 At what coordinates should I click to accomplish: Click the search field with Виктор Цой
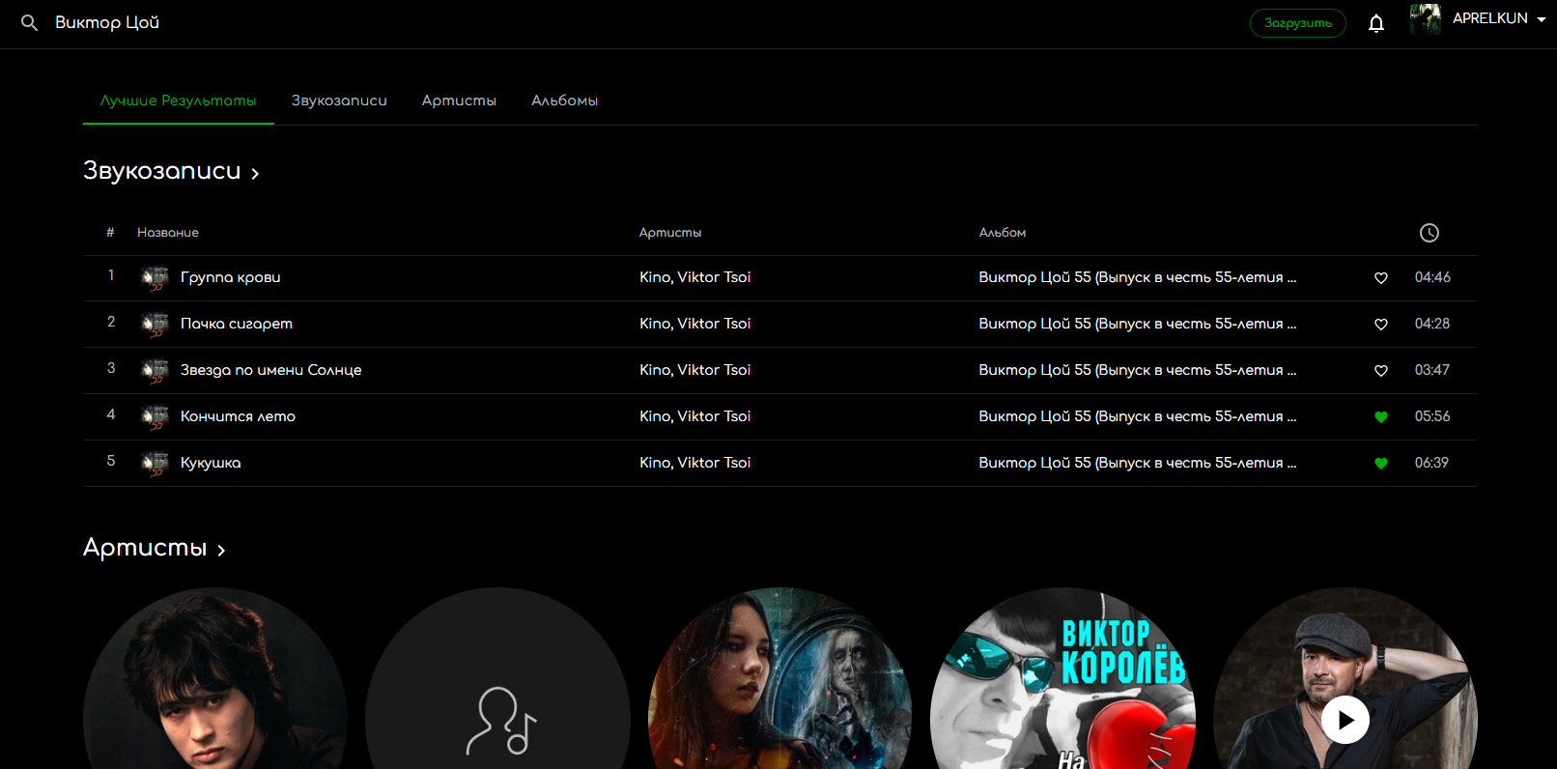pos(107,22)
